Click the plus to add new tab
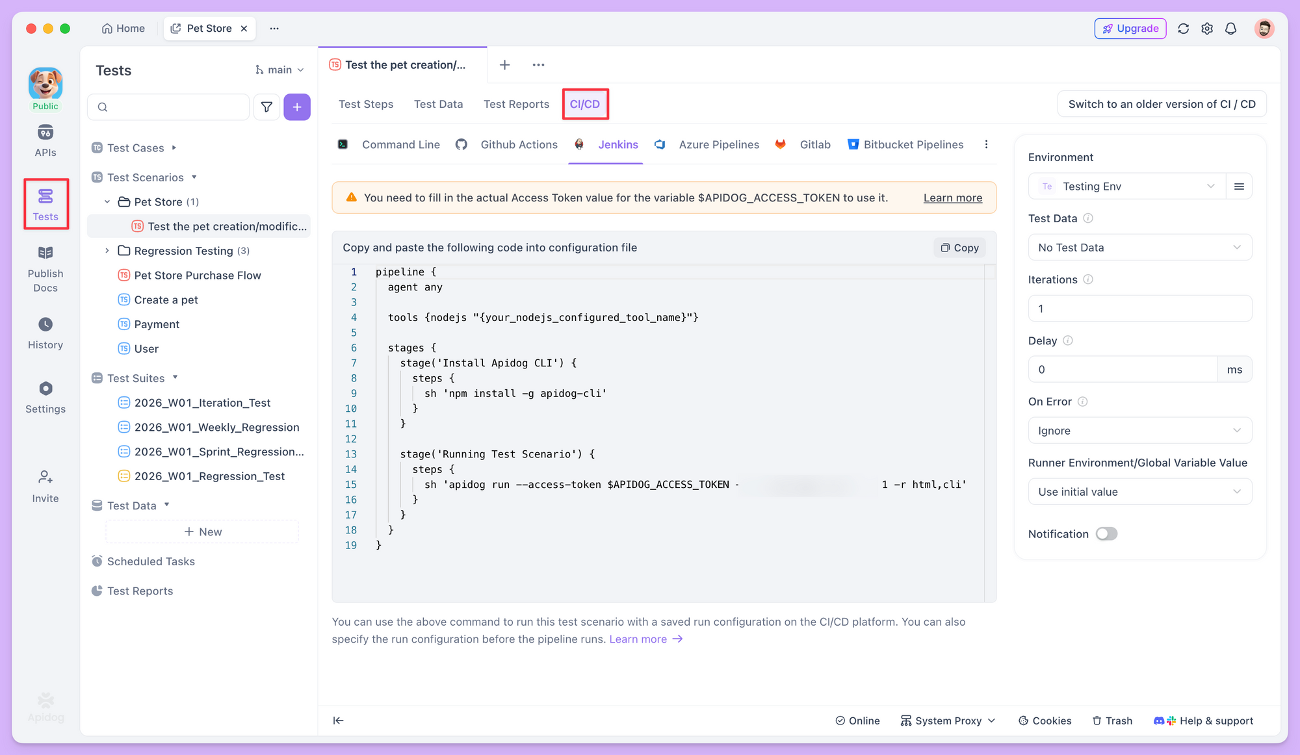This screenshot has height=755, width=1300. pos(504,65)
